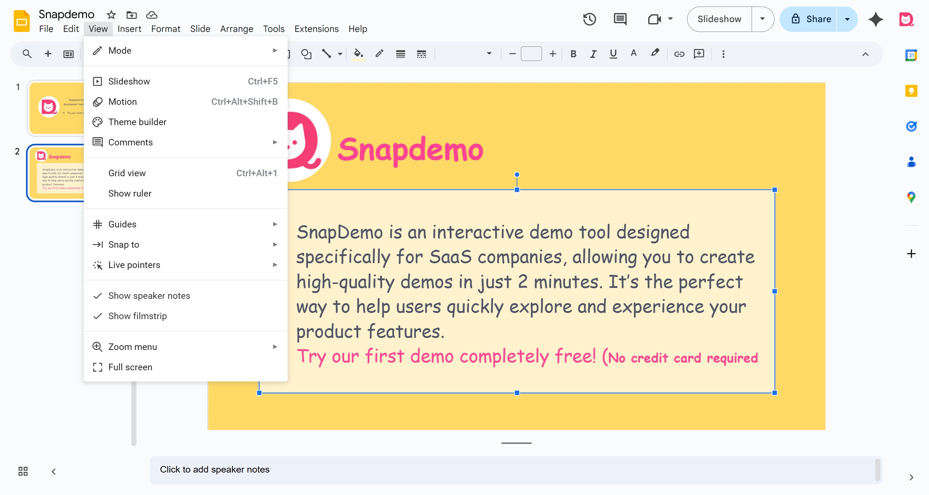The width and height of the screenshot is (929, 495).
Task: Get add-ons with plus icon
Action: pos(911,253)
